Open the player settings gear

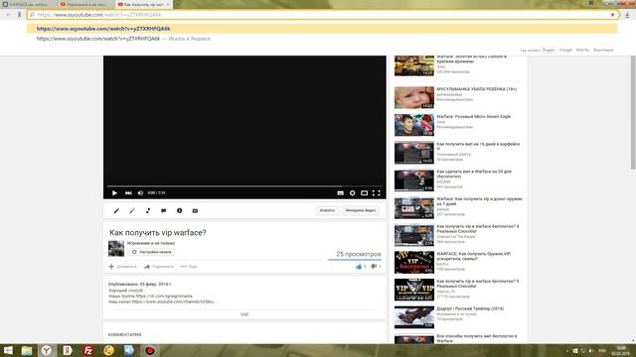pos(352,193)
